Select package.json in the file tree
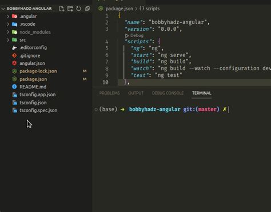This screenshot has height=212, width=271. [33, 79]
